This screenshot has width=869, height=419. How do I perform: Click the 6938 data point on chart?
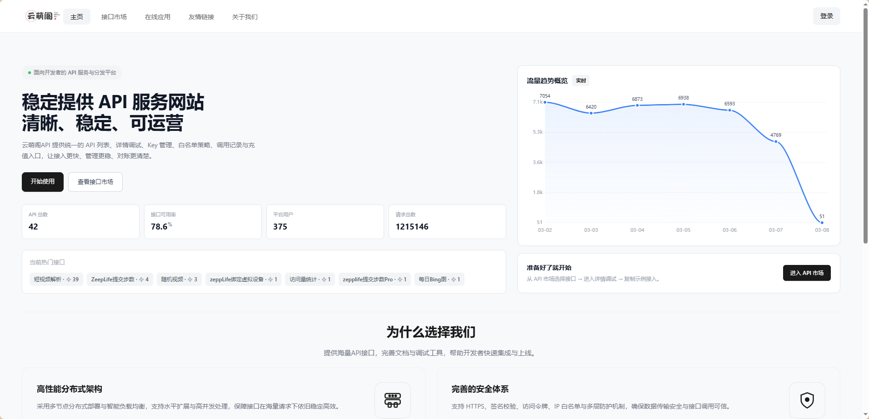(684, 104)
